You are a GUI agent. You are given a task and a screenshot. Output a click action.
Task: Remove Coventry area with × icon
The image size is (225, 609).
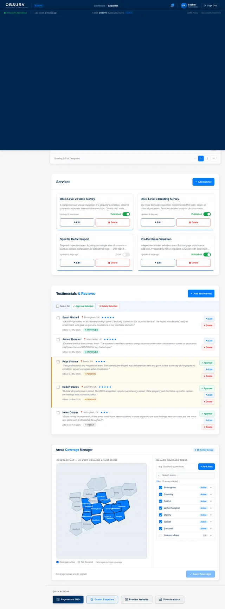211,495
